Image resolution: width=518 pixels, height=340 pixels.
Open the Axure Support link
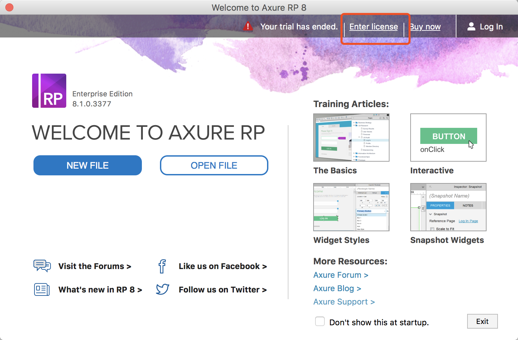click(x=344, y=302)
